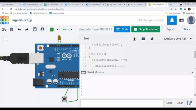
Task: Open the Reading list
Action: pos(189,13)
